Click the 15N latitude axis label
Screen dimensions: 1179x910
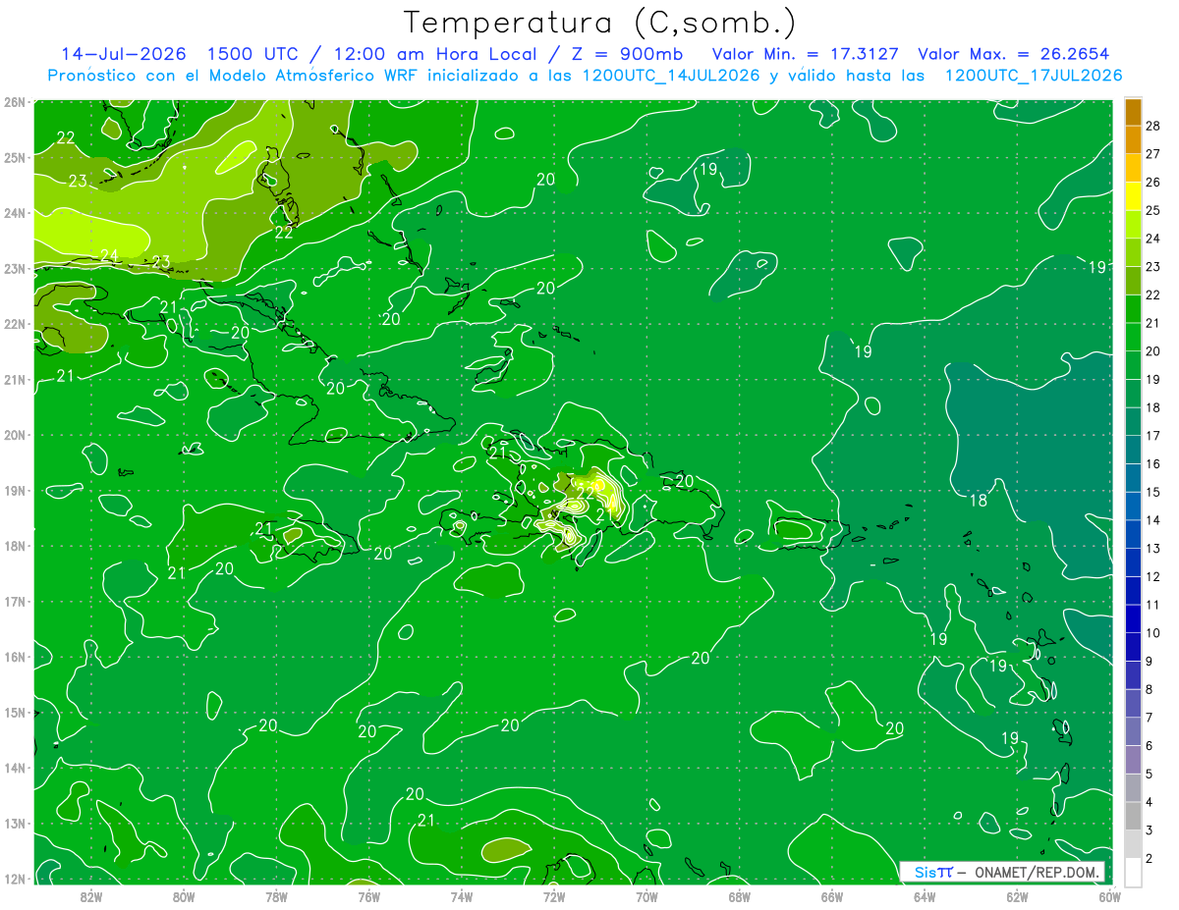[14, 712]
